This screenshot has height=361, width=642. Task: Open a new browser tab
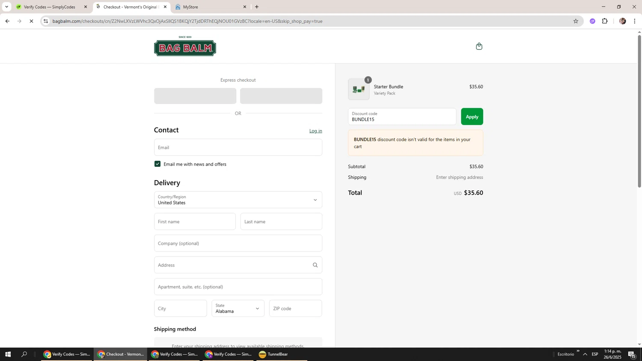[257, 7]
